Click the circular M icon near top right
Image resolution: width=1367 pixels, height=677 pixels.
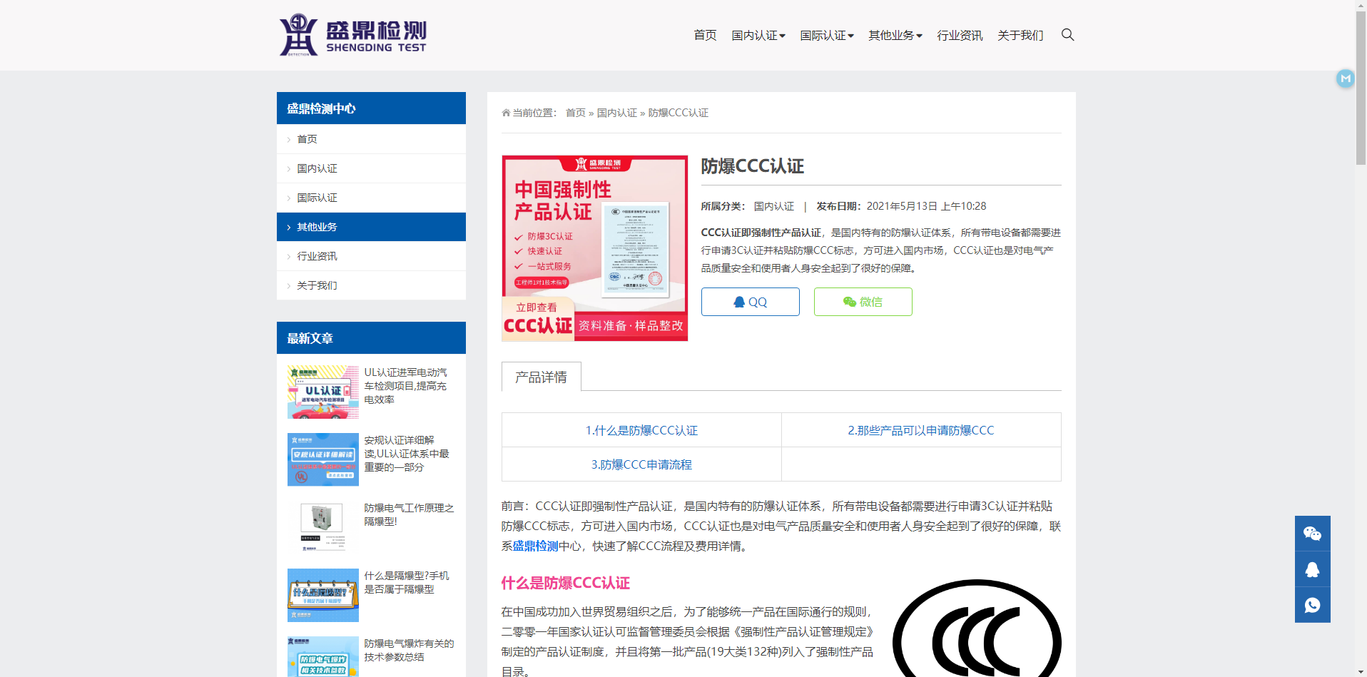[1345, 78]
